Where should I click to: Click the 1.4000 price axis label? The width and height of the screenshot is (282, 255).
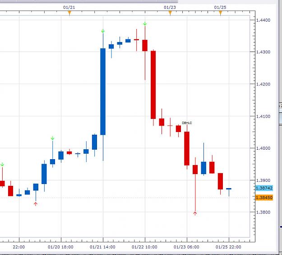pyautogui.click(x=263, y=148)
